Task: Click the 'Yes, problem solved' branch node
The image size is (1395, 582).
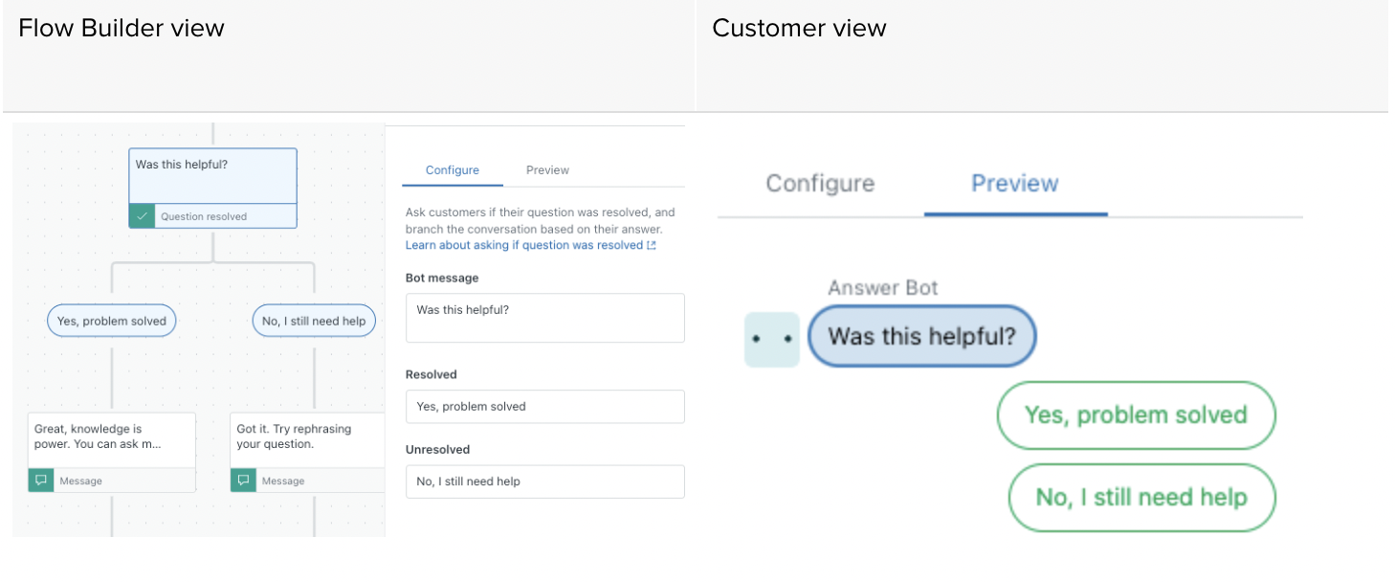Action: (x=111, y=320)
